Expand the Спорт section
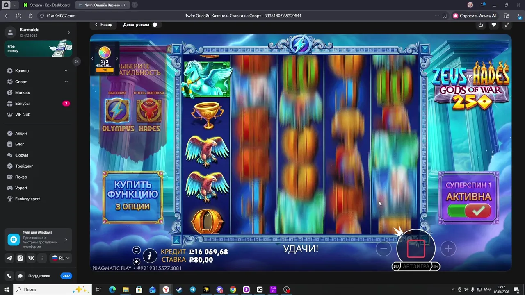Viewport: 525px width, 295px height. (x=39, y=82)
